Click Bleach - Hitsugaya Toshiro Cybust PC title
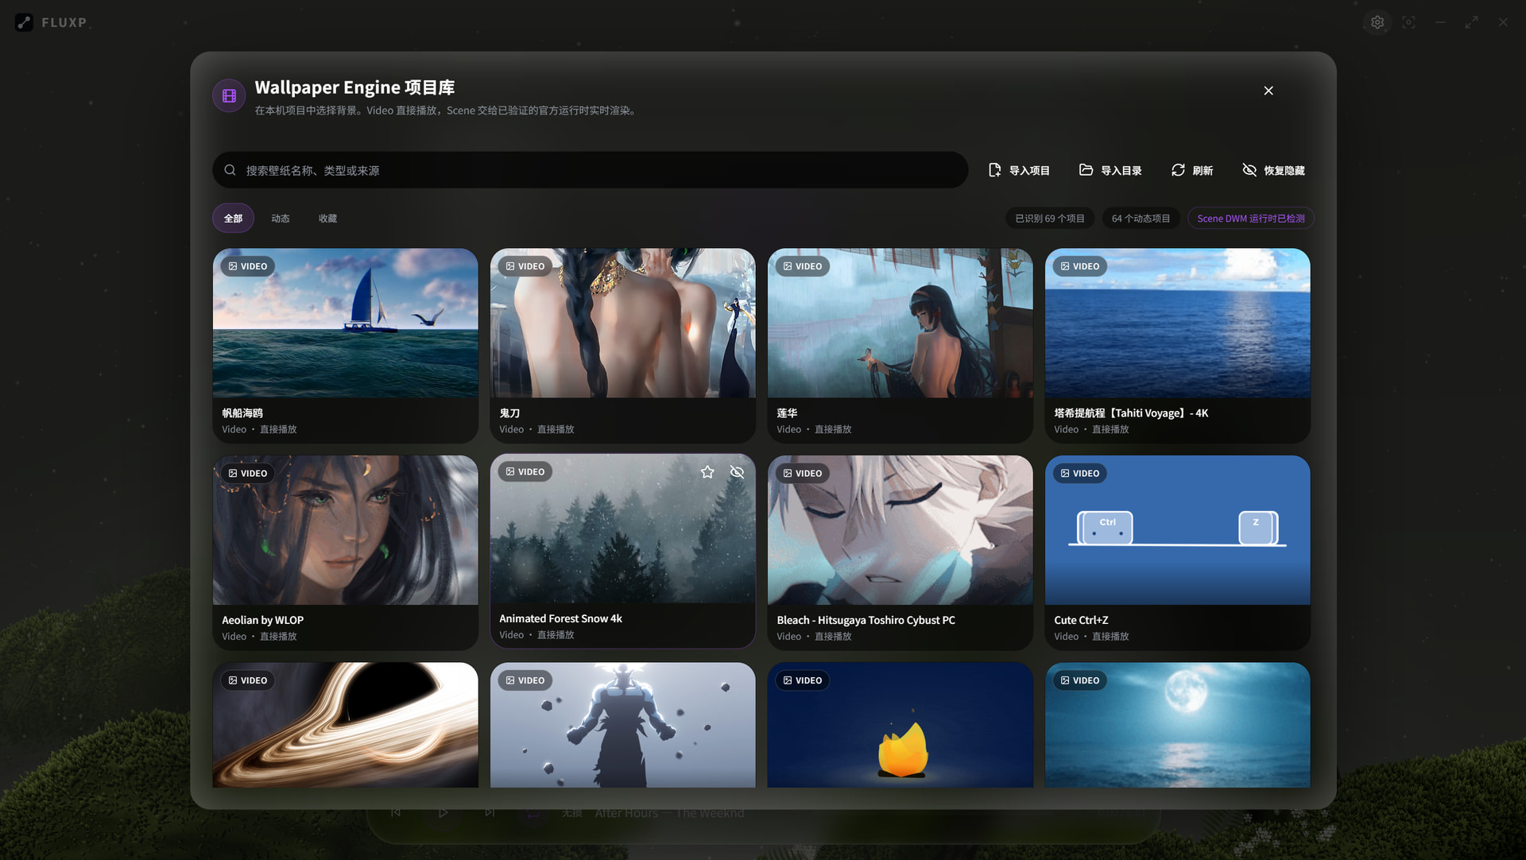The height and width of the screenshot is (860, 1526). point(866,620)
